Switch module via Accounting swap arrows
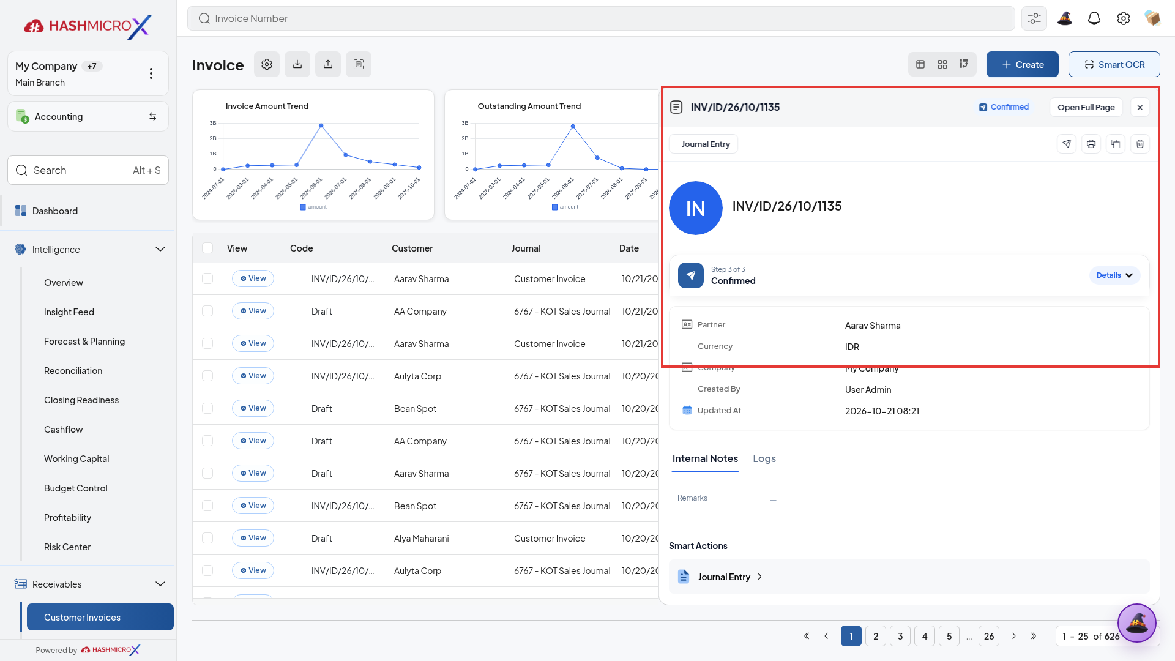Viewport: 1175px width, 661px height. tap(153, 116)
